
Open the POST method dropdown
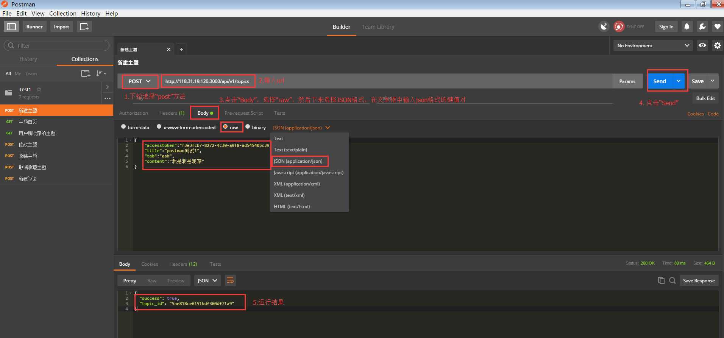pyautogui.click(x=140, y=81)
